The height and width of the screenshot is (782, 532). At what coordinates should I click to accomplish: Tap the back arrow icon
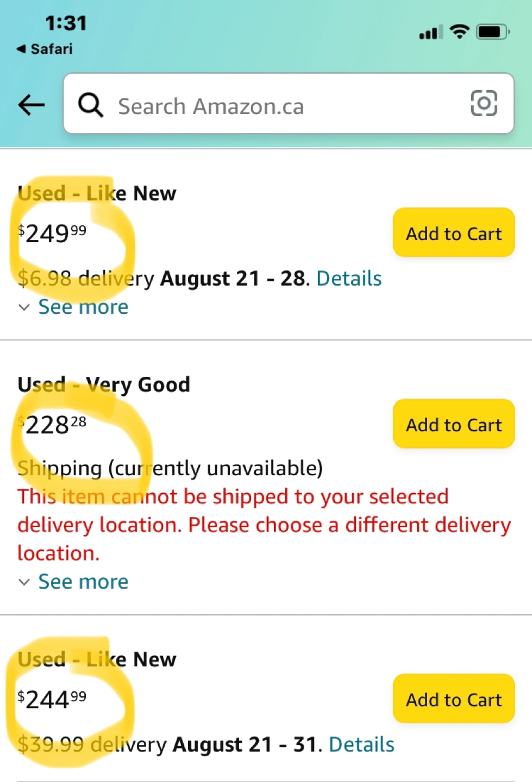tap(32, 105)
